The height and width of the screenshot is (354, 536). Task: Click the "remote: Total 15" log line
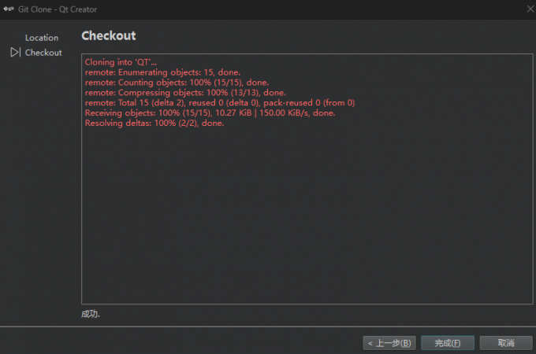pyautogui.click(x=220, y=102)
